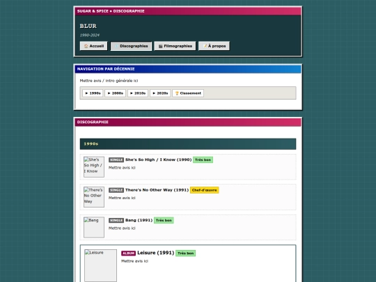Click the BLUR band heading

click(x=88, y=26)
